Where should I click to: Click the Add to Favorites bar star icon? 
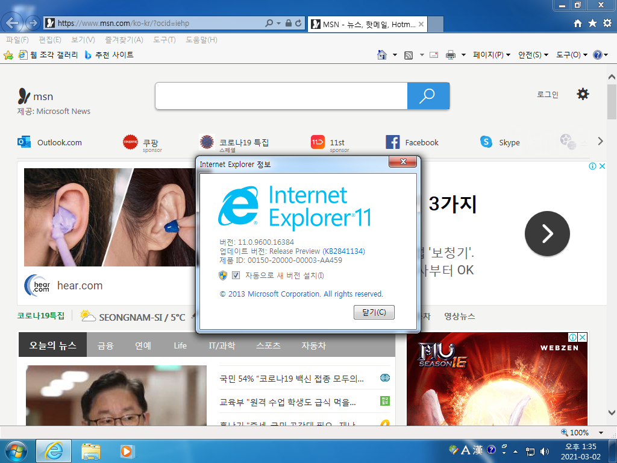coord(8,55)
